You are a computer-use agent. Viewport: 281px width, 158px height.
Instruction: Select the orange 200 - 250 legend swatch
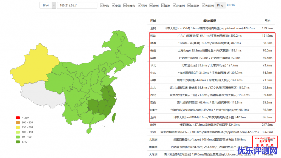(x=18, y=122)
